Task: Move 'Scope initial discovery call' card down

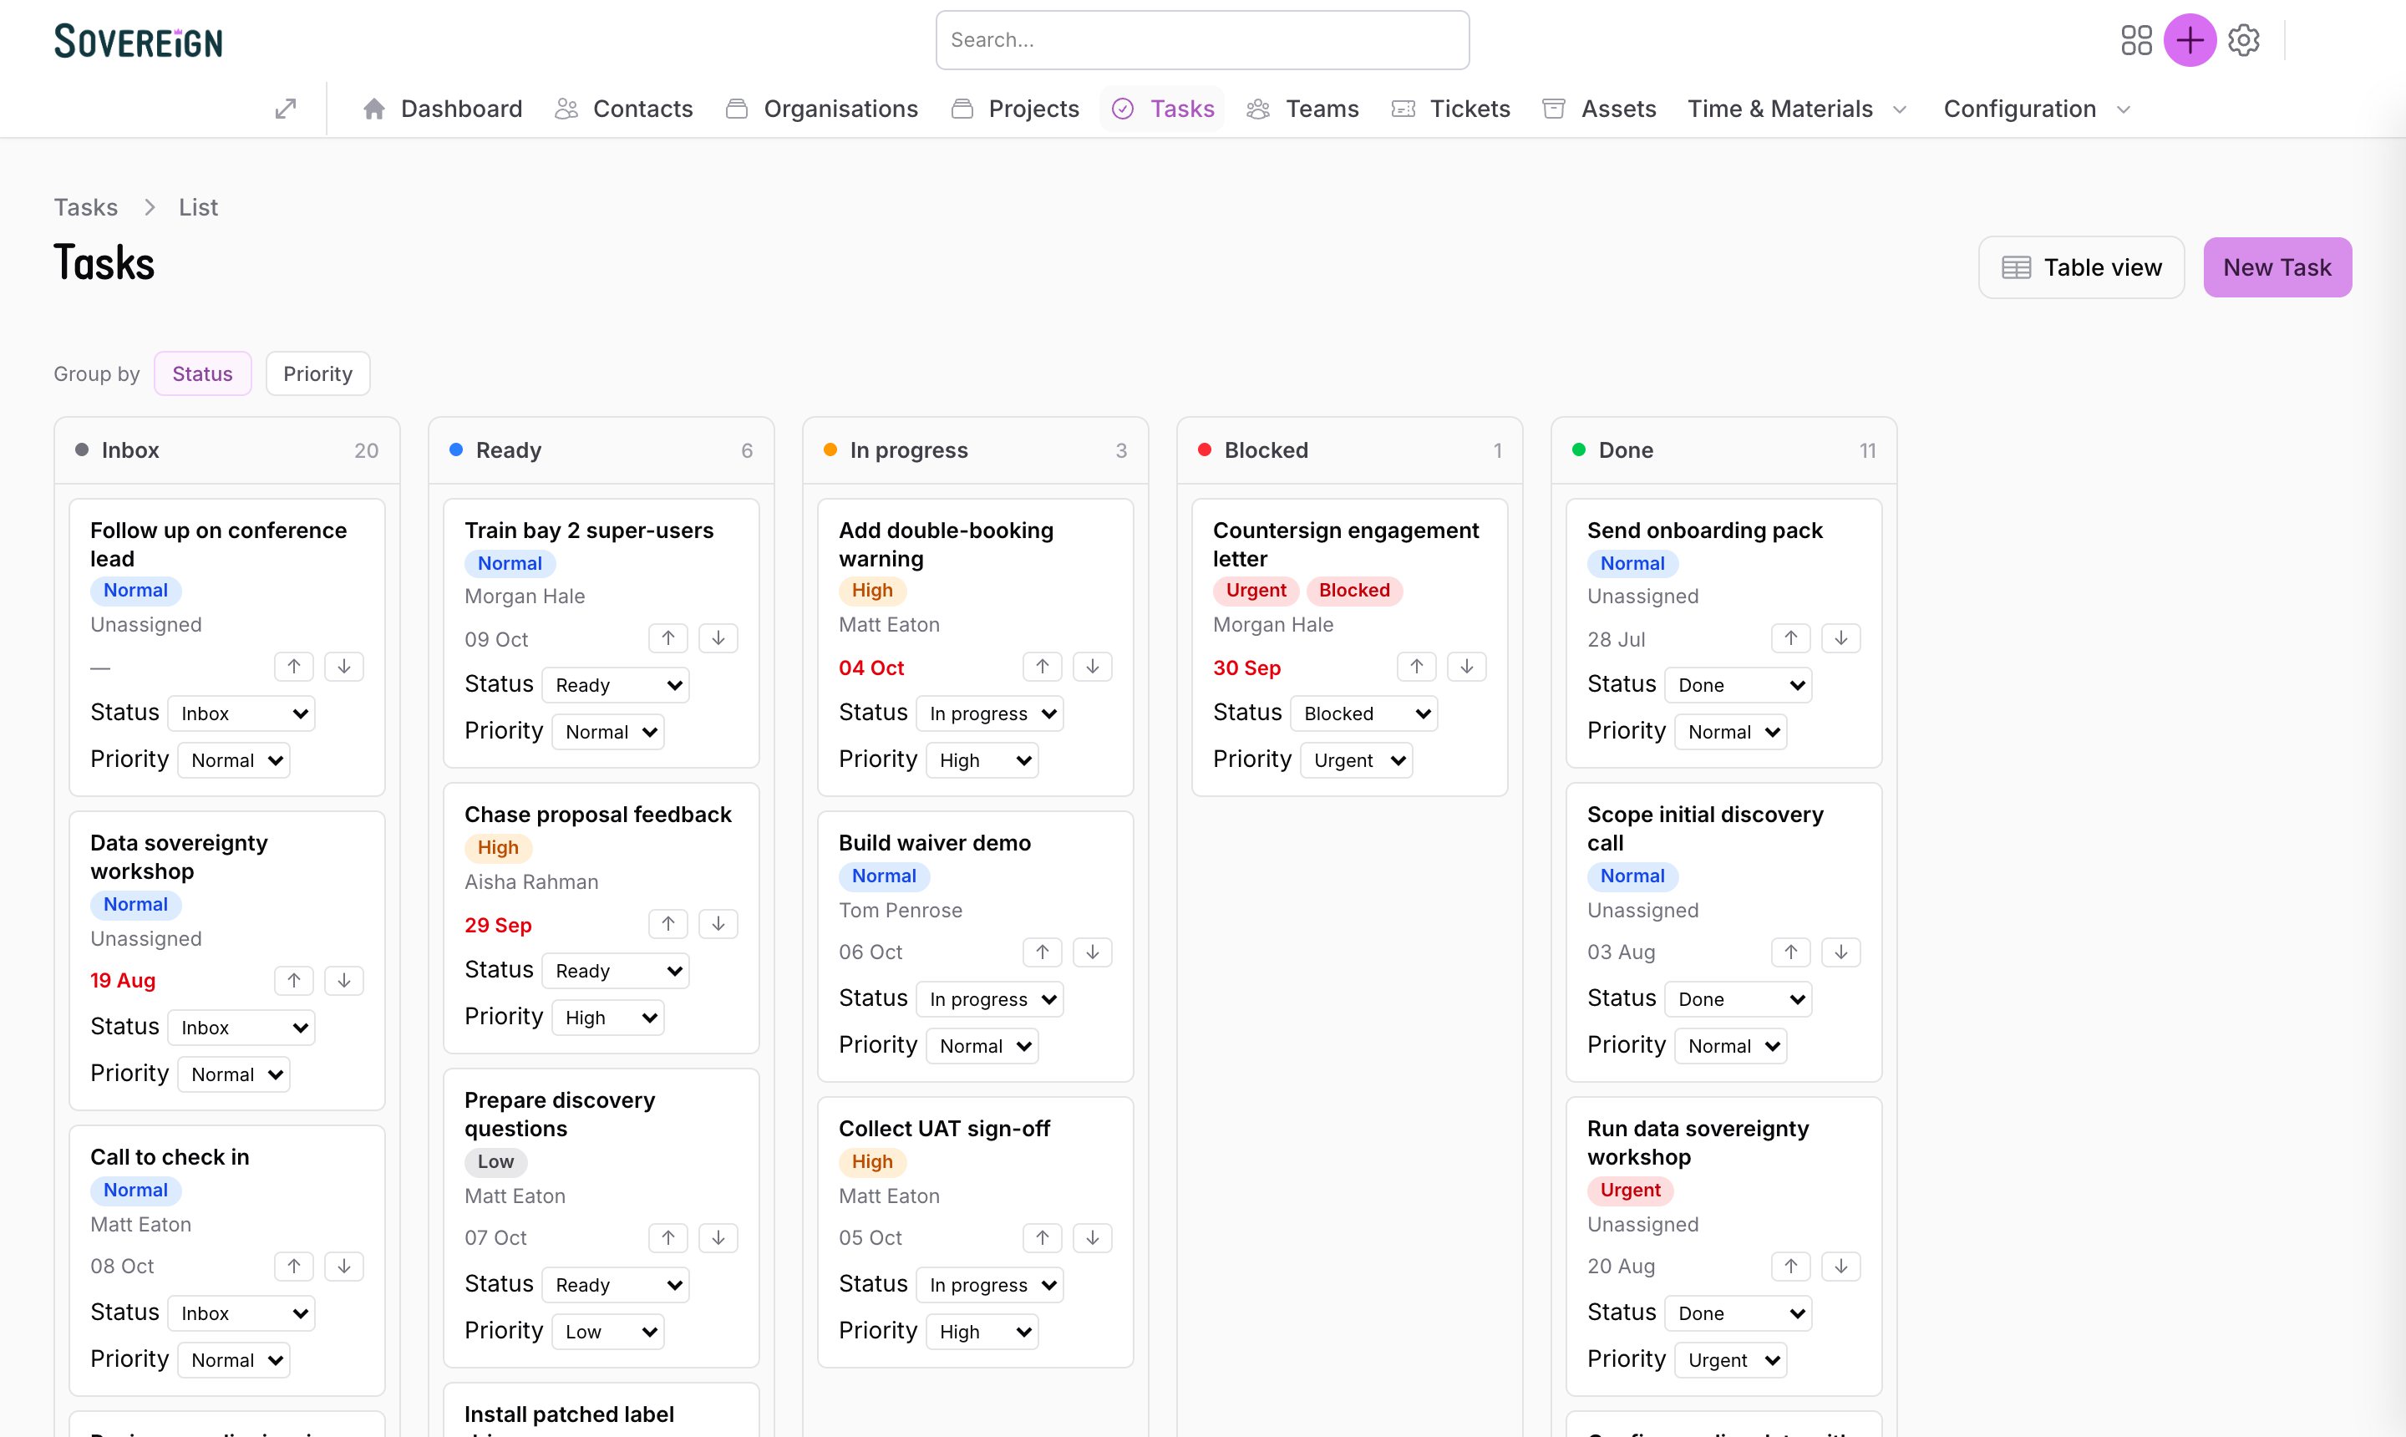Action: (x=1840, y=952)
